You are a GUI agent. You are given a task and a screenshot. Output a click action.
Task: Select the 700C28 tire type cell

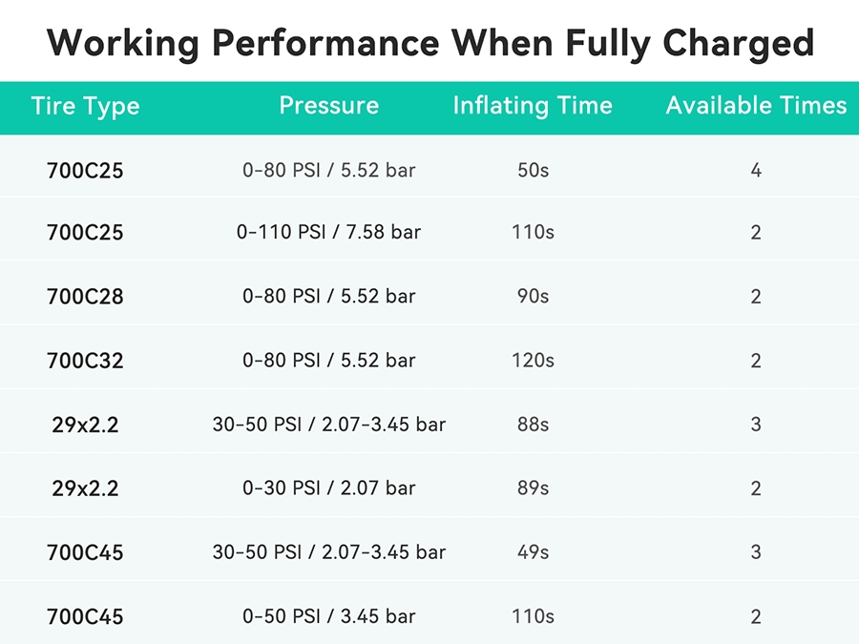85,297
